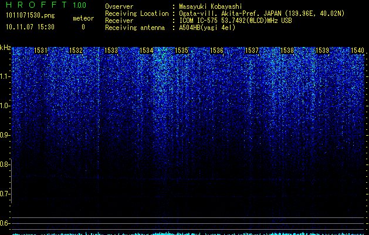The image size is (369, 235).
Task: Click the 1.1 kHz axis label
Action: [x=4, y=76]
